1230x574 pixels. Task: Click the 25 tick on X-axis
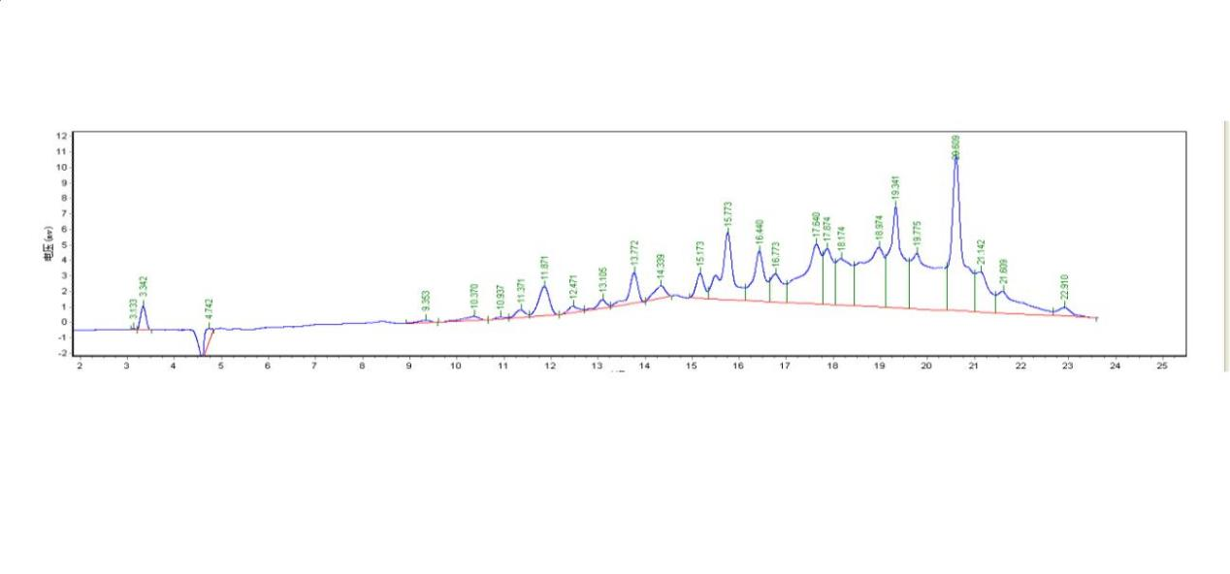pyautogui.click(x=1161, y=365)
